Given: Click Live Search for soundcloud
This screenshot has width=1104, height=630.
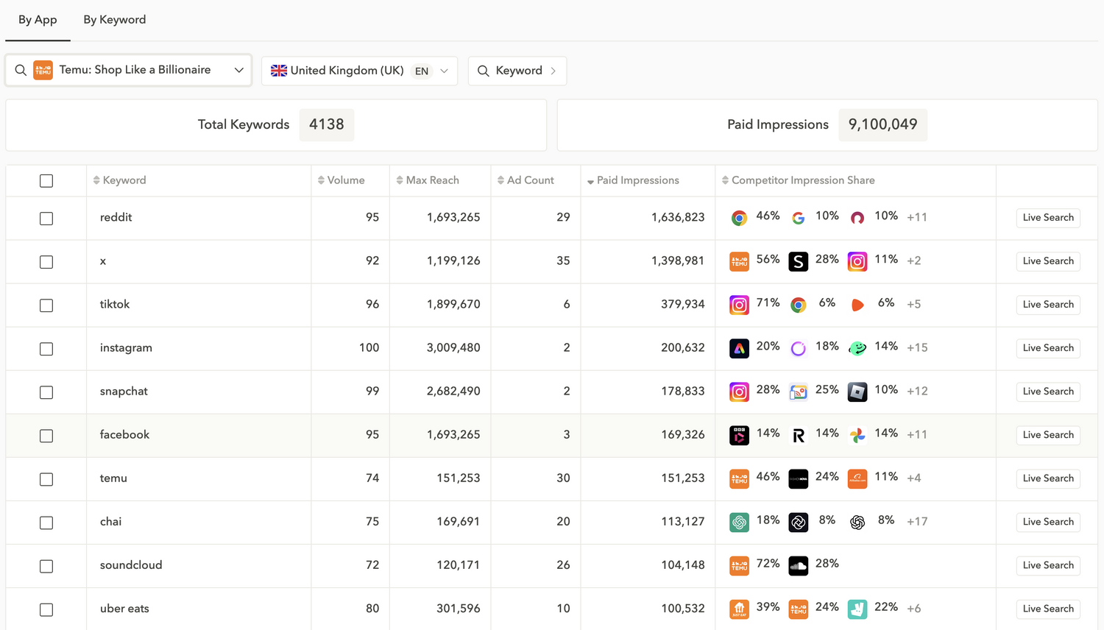Looking at the screenshot, I should 1048,565.
